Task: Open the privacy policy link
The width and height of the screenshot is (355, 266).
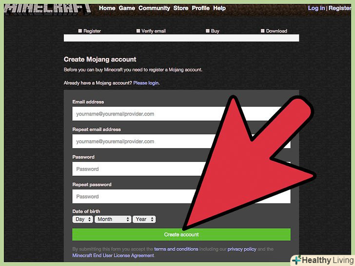Action: 242,249
